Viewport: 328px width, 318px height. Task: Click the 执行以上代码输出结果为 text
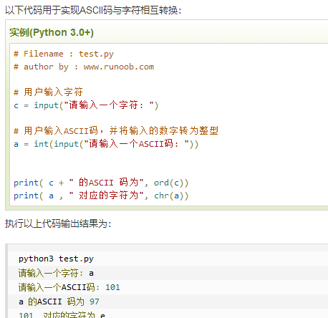58,223
